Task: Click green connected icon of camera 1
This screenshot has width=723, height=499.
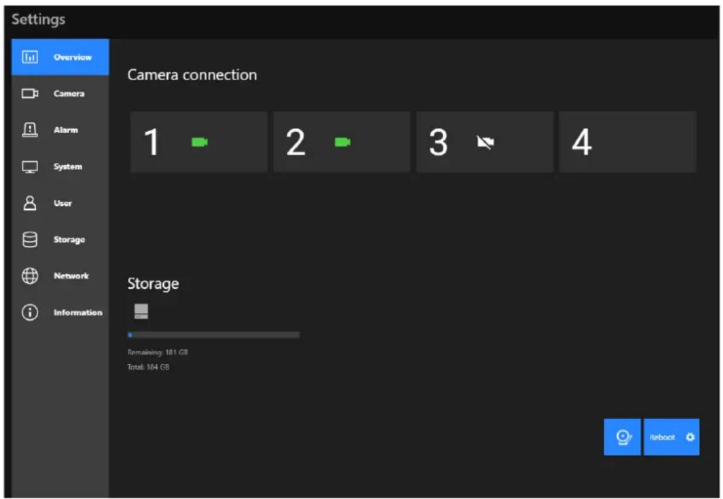Action: [x=200, y=142]
